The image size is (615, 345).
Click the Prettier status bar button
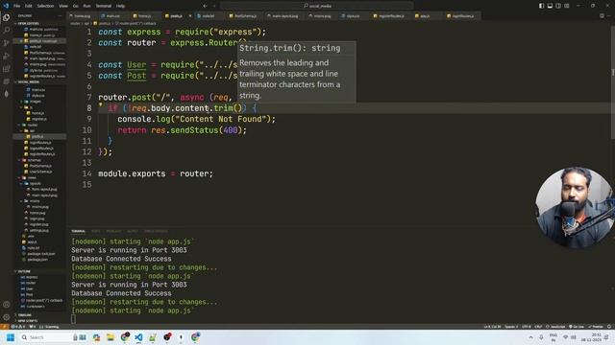point(596,327)
